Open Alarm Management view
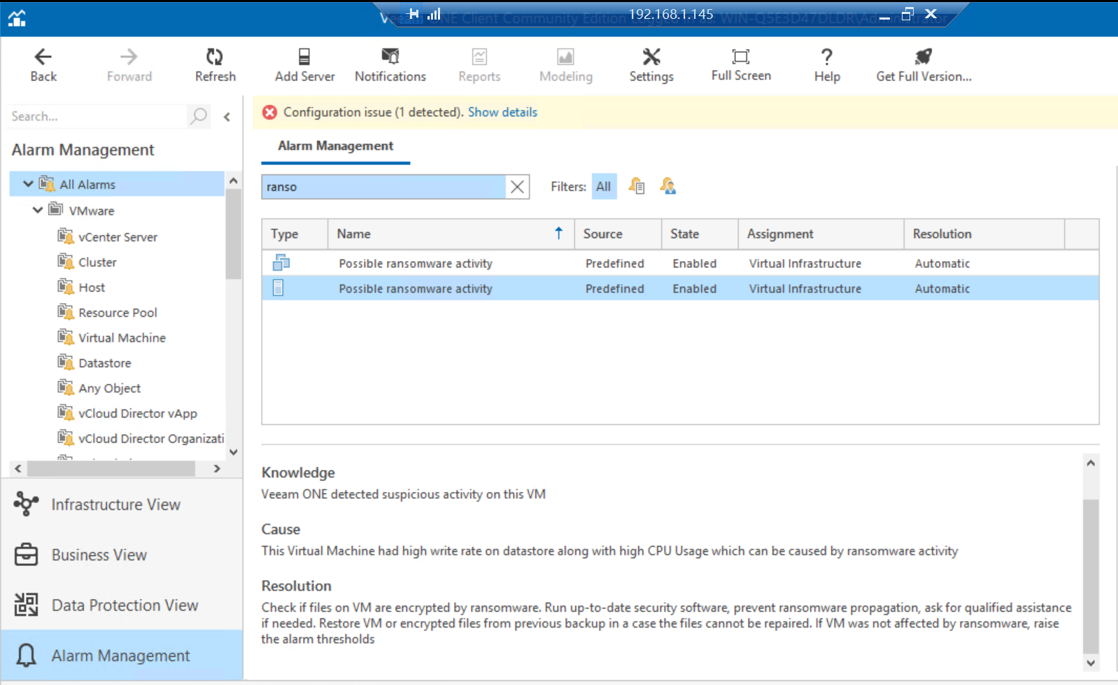Image resolution: width=1118 pixels, height=685 pixels. 122,656
